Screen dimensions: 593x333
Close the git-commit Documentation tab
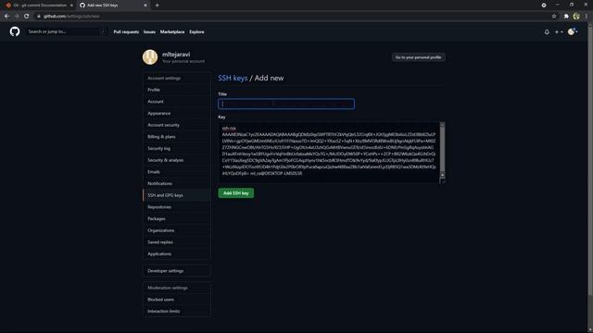[71, 6]
